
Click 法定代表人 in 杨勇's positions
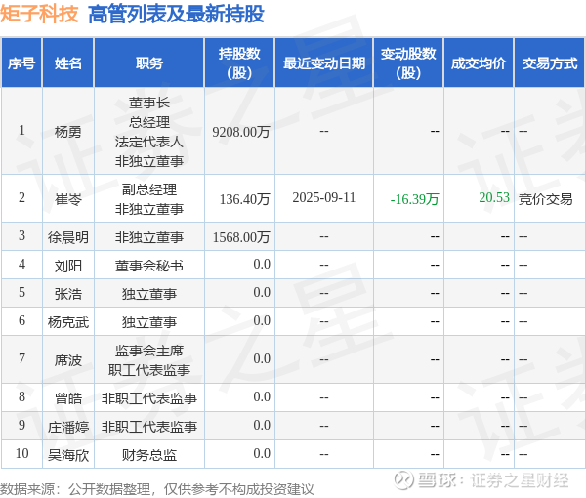tap(149, 142)
